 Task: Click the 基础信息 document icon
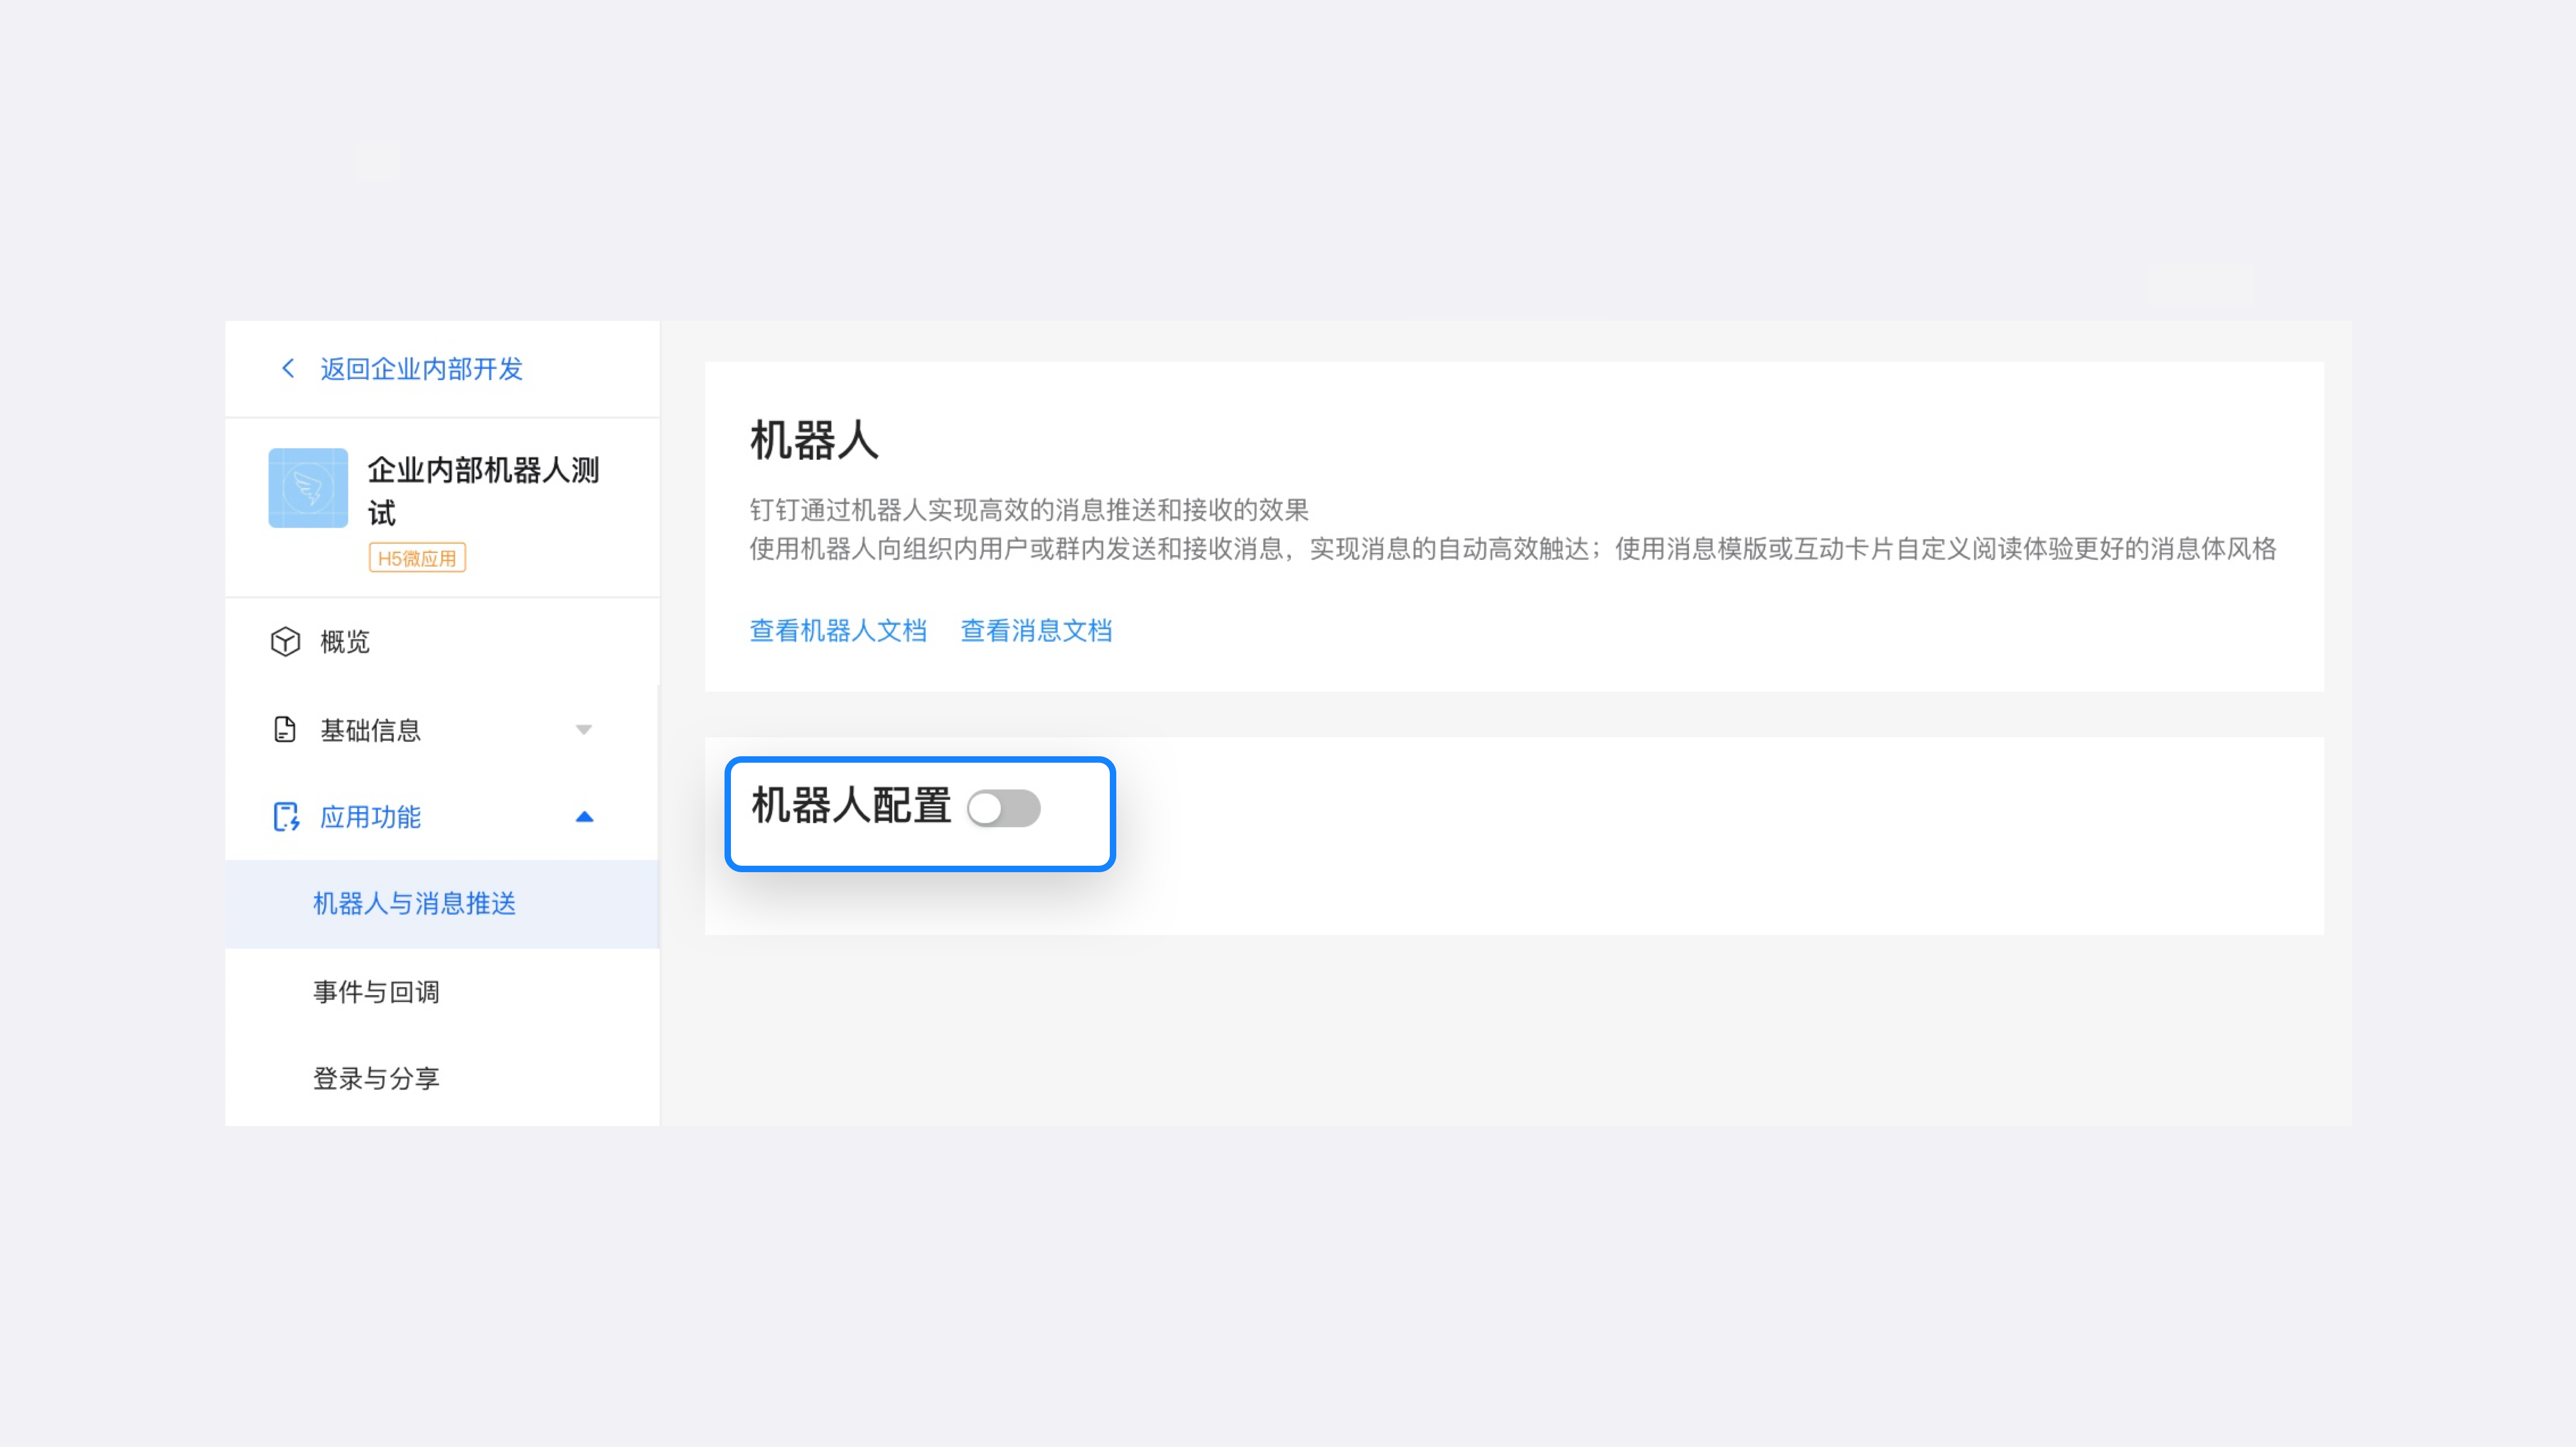pyautogui.click(x=285, y=730)
